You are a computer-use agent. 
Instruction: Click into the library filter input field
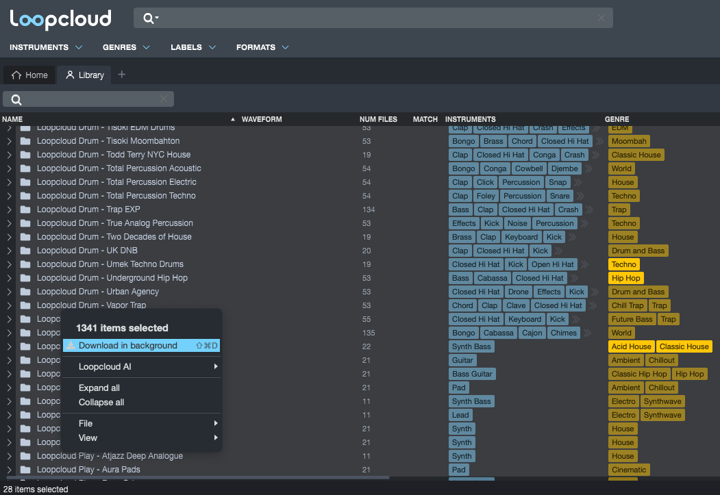[88, 99]
